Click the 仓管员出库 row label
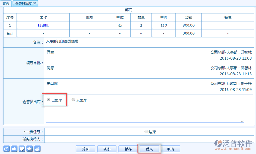The width and height of the screenshot is (256, 154). (32, 102)
